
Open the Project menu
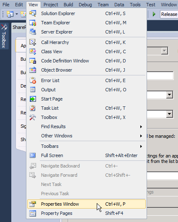(51, 5)
